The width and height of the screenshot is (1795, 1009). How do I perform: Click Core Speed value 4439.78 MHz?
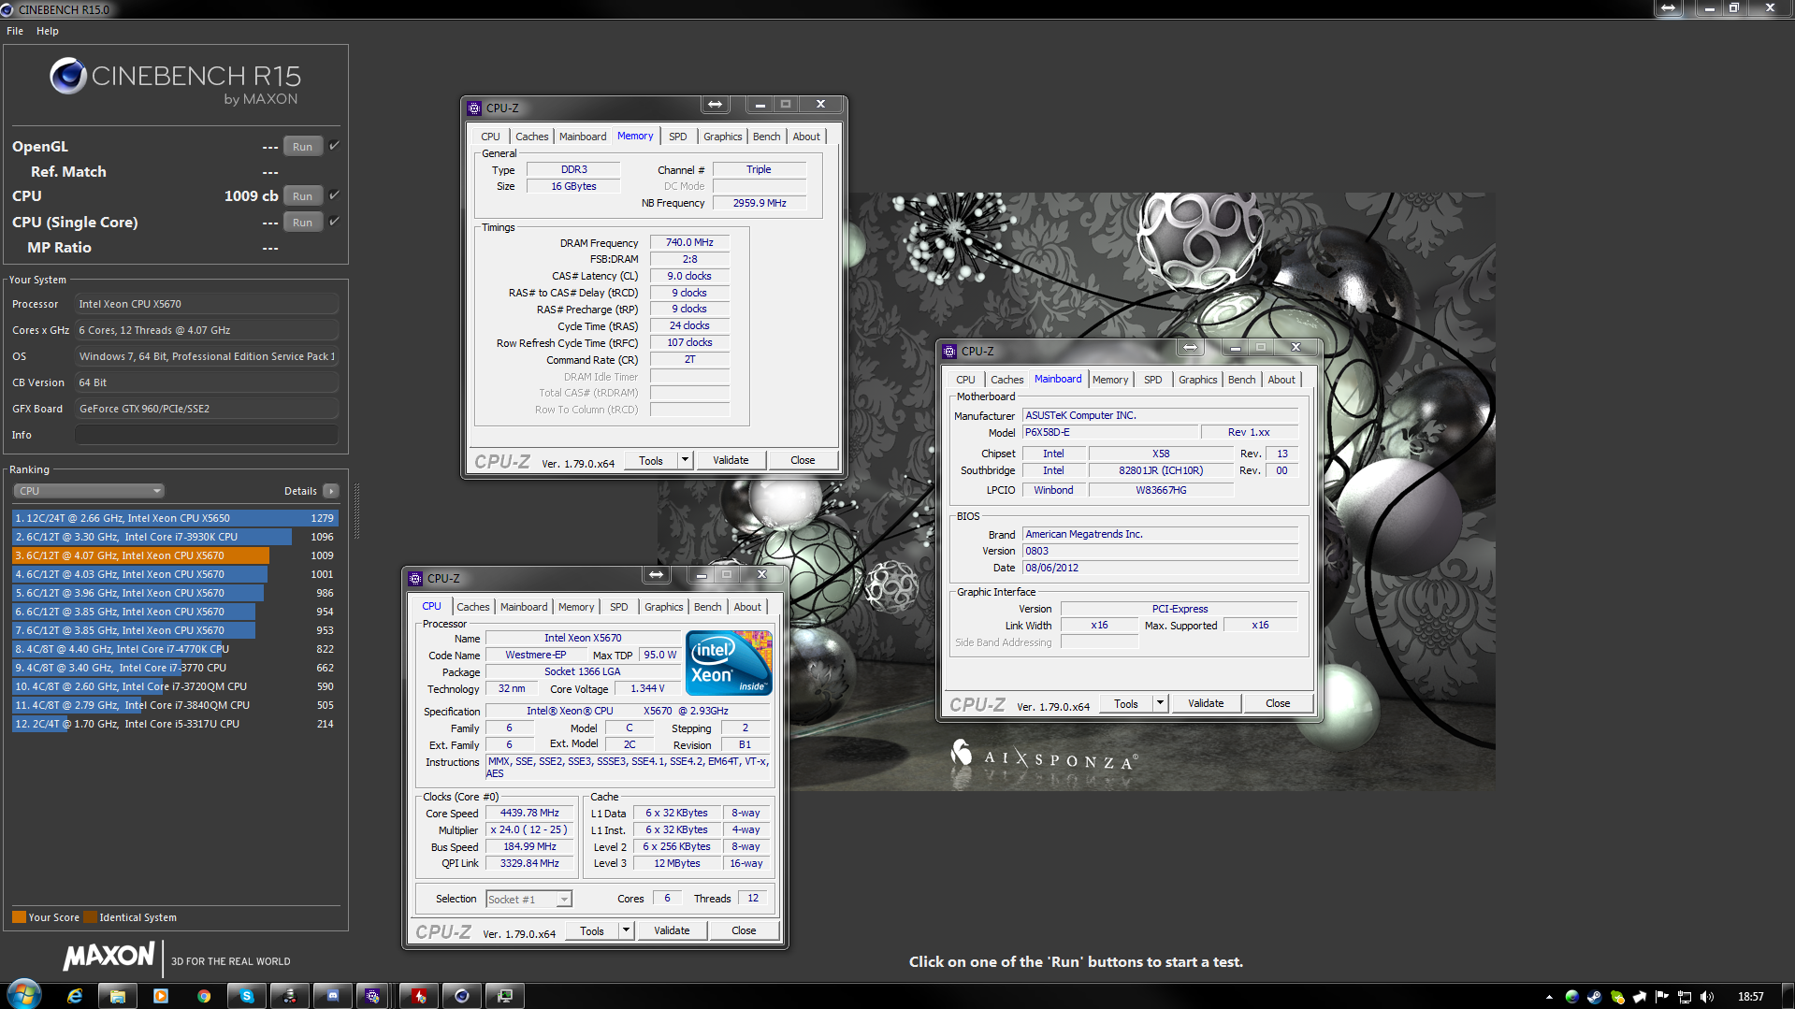(x=529, y=813)
